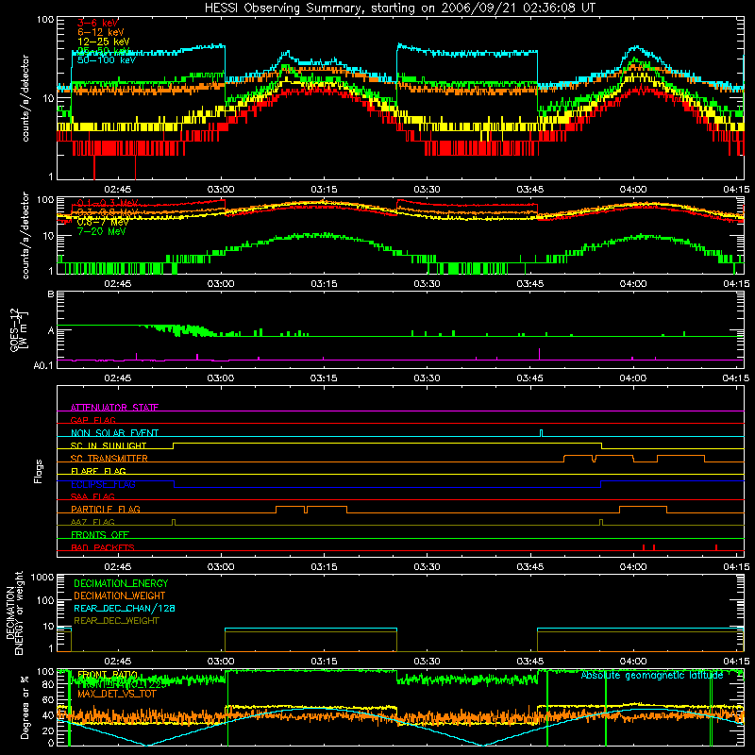Click the A0.1 label on GOES-12 axis

[x=43, y=366]
